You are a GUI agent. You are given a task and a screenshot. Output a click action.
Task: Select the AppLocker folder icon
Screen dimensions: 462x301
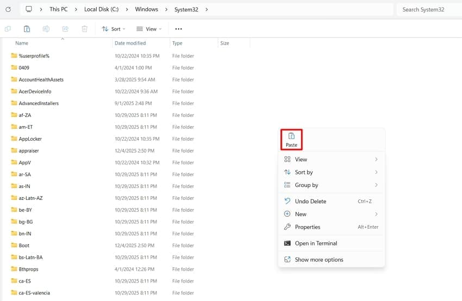point(14,139)
